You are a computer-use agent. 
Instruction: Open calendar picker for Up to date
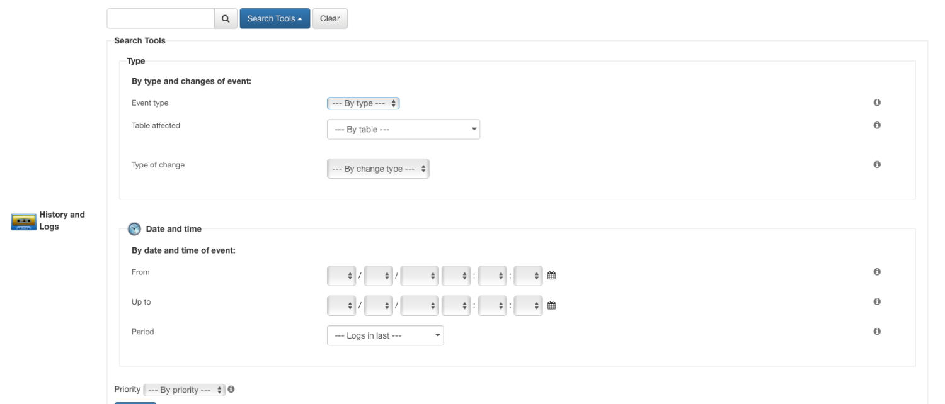click(x=551, y=306)
